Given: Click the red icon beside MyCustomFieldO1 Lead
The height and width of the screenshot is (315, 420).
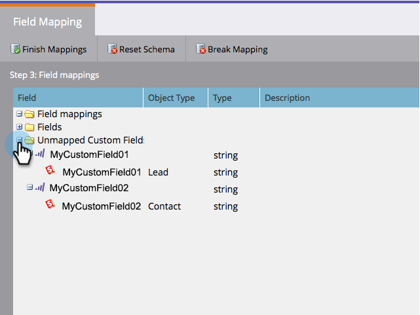Looking at the screenshot, I should (x=50, y=172).
